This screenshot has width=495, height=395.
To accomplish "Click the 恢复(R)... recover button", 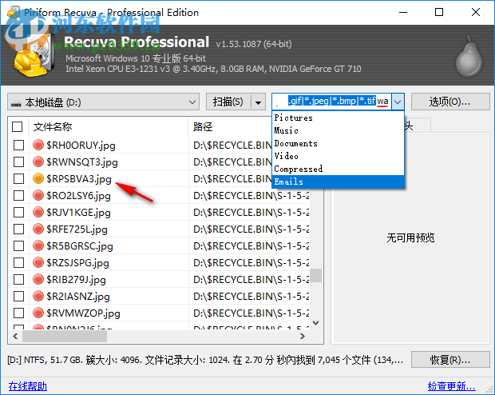I will [450, 360].
